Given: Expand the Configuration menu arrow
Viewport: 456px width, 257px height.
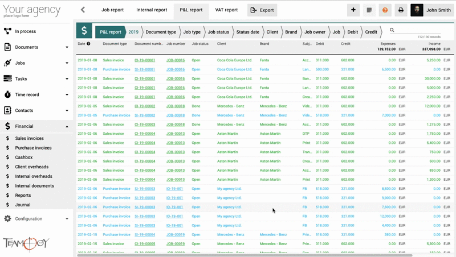Looking at the screenshot, I should (x=67, y=219).
